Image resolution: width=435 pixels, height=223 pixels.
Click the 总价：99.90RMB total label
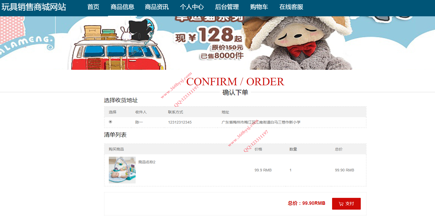(307, 203)
